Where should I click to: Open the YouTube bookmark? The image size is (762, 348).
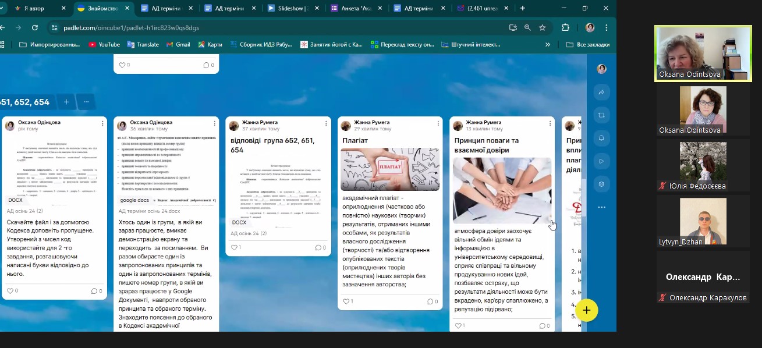(104, 44)
